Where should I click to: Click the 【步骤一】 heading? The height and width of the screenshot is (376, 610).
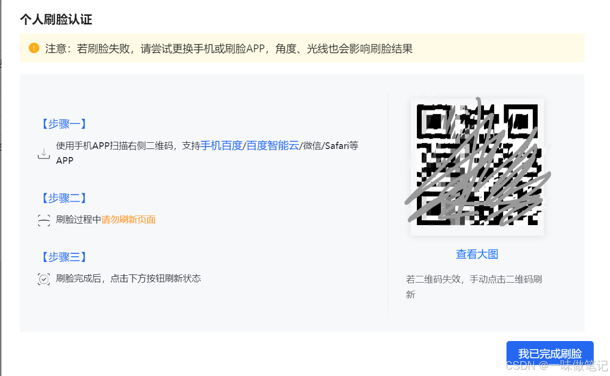[64, 124]
